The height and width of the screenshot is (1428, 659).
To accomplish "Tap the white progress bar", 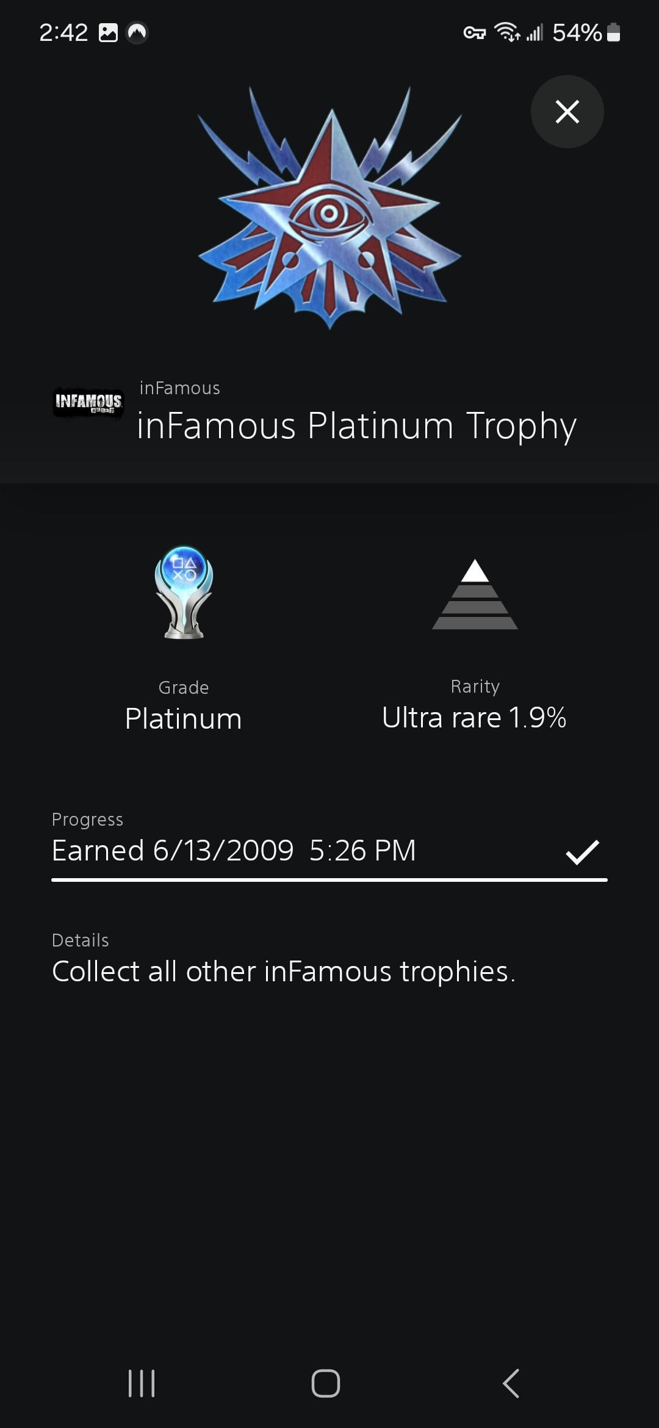I will point(329,880).
